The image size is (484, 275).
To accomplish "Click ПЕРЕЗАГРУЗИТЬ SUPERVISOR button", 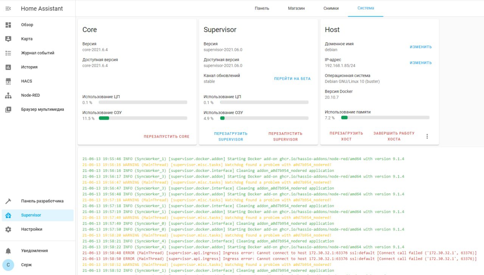I will coord(231,136).
